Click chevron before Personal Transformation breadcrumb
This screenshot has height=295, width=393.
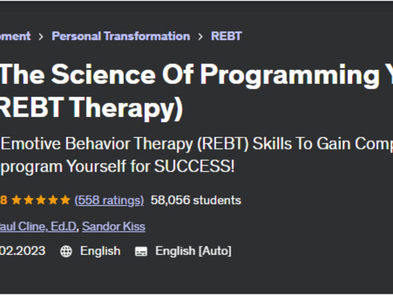pos(41,37)
